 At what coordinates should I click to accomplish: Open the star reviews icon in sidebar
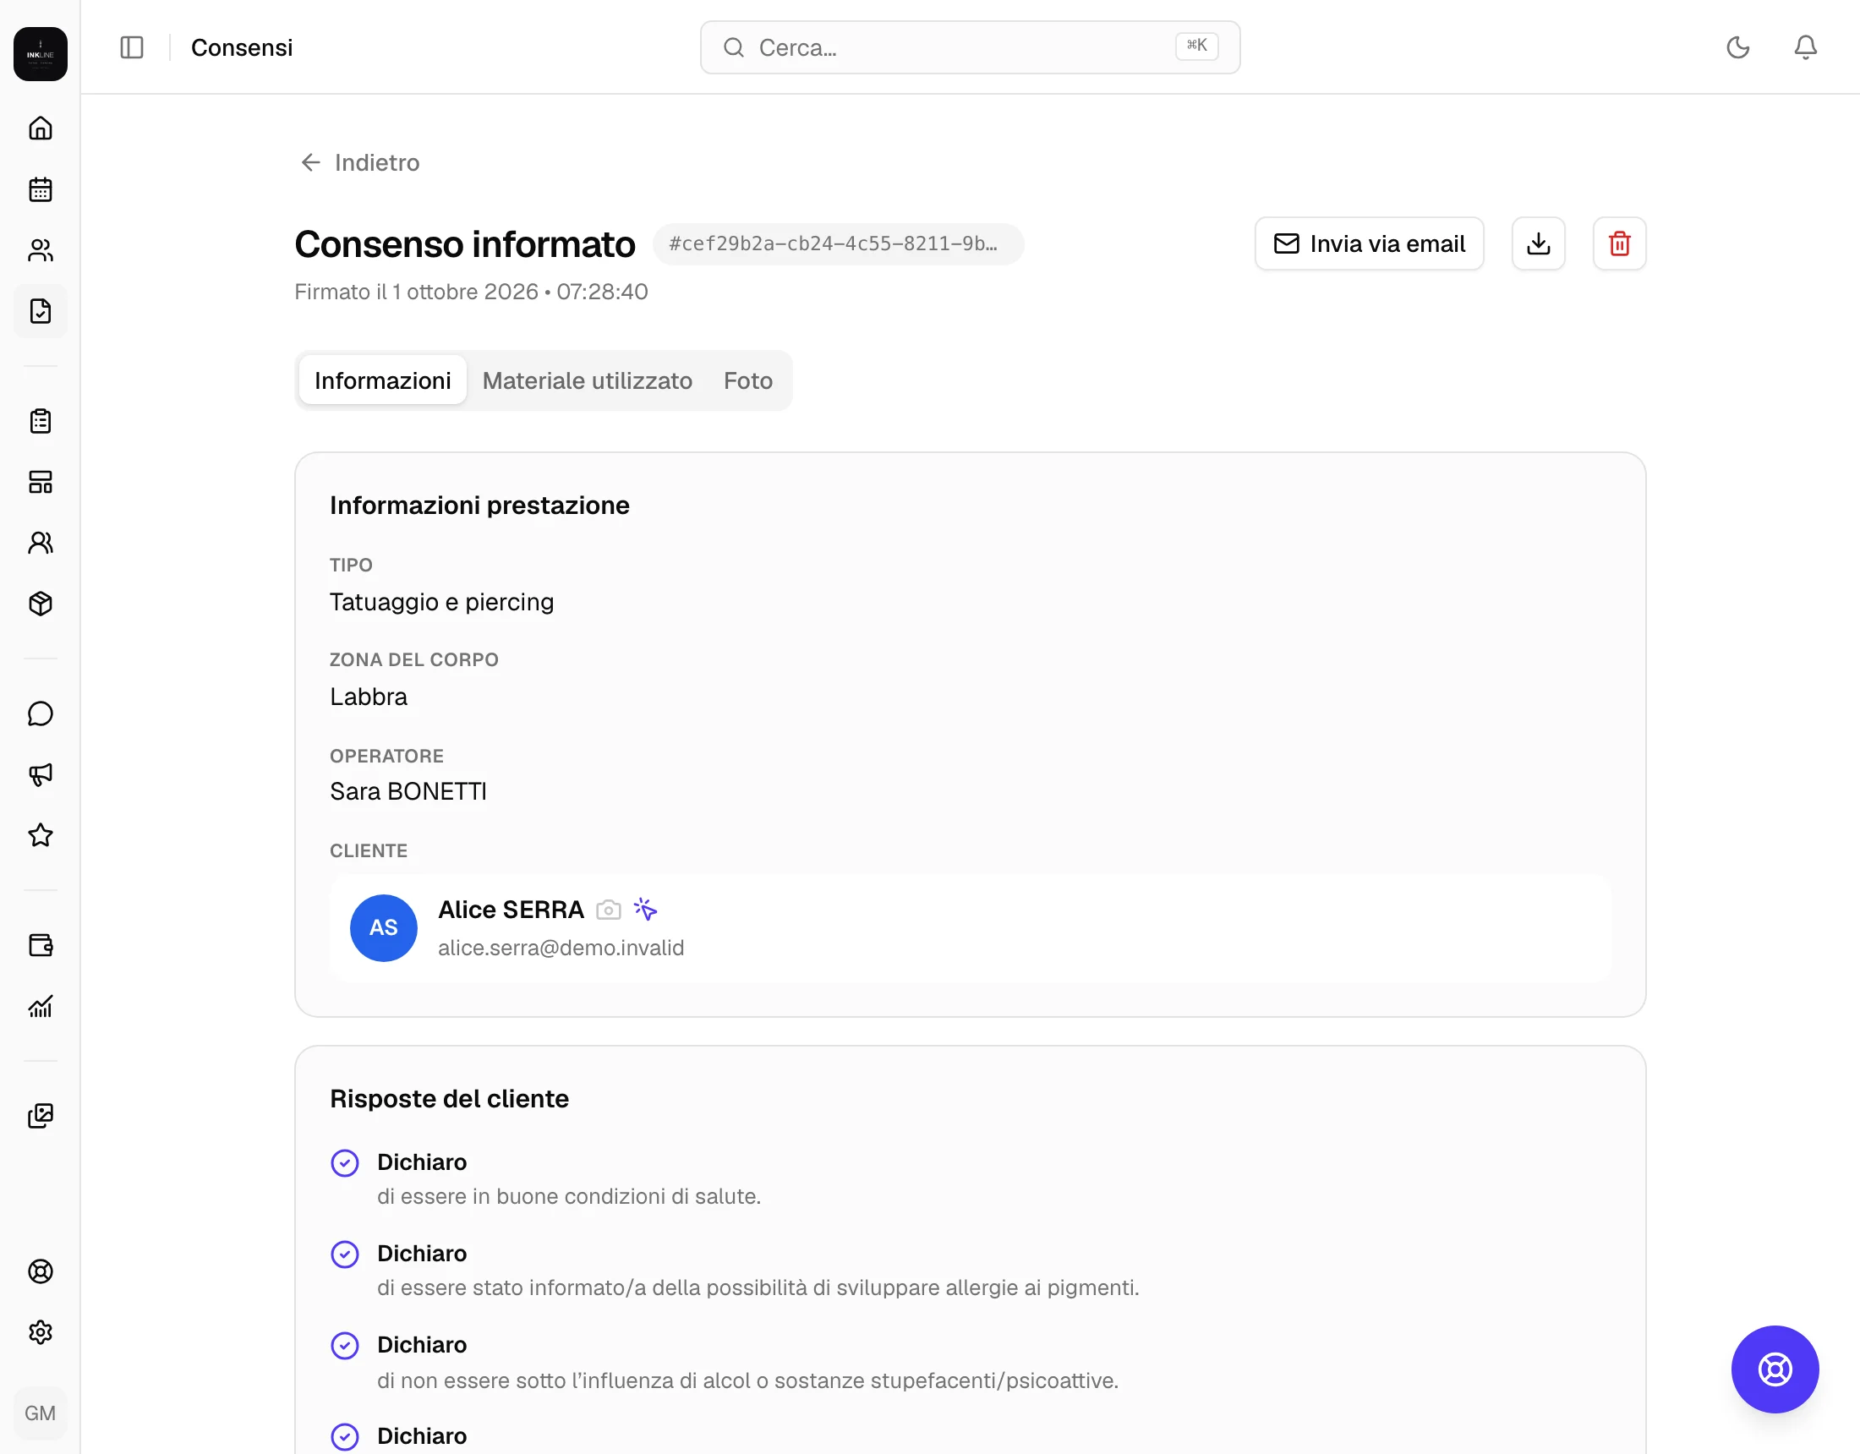[40, 834]
